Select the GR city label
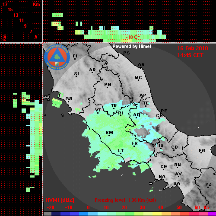The width and height of the screenshot is (216, 216). coord(69,99)
